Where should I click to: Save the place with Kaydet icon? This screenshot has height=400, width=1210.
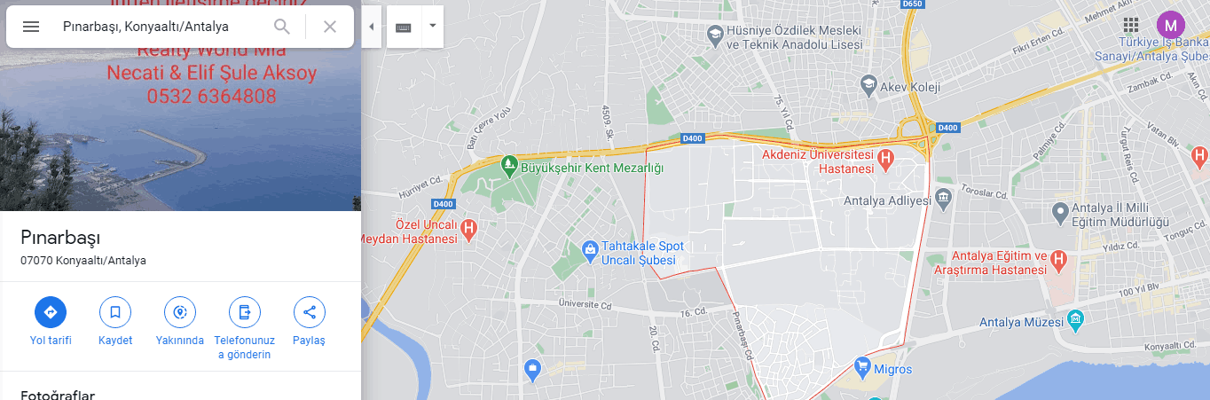[115, 312]
